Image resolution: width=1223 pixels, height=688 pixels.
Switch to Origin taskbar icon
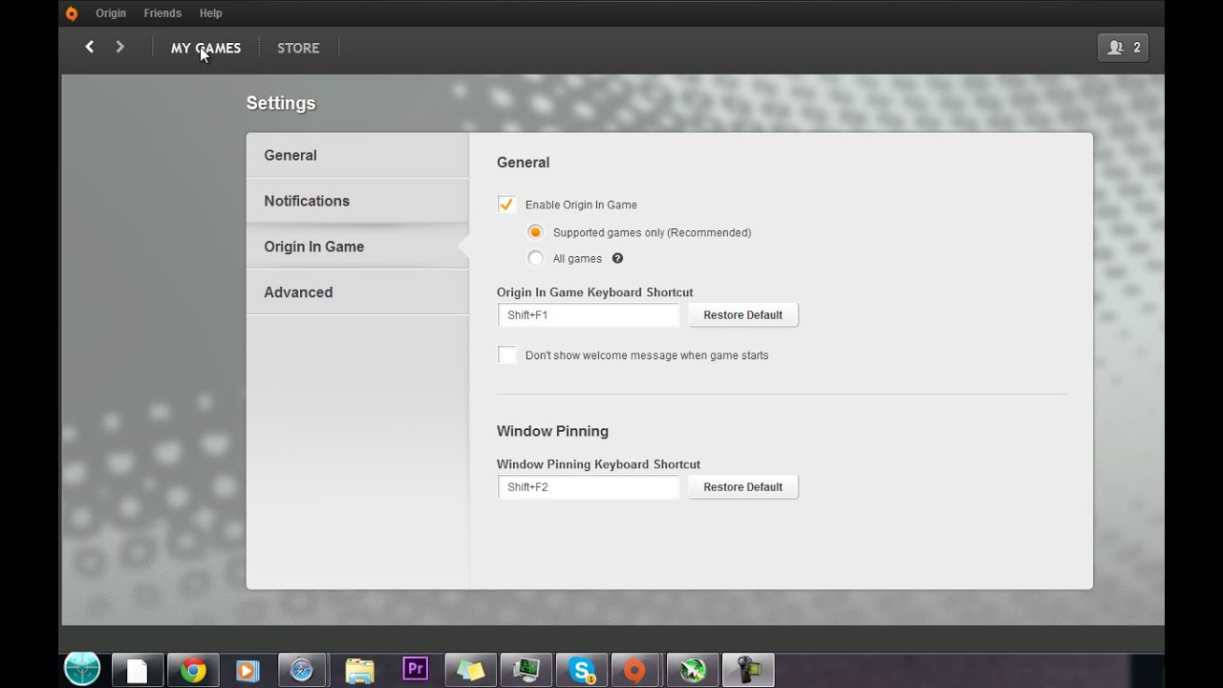pyautogui.click(x=636, y=671)
